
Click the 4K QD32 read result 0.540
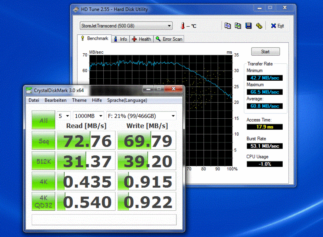click(x=86, y=201)
